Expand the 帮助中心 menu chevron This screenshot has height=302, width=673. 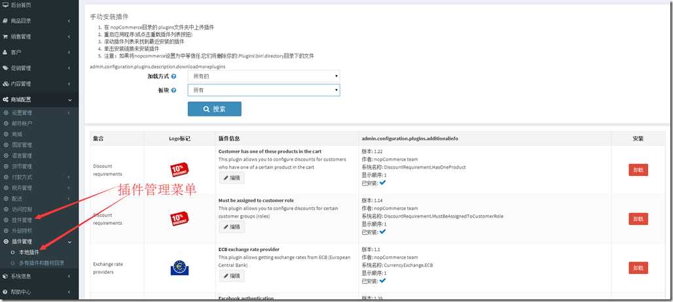click(69, 292)
